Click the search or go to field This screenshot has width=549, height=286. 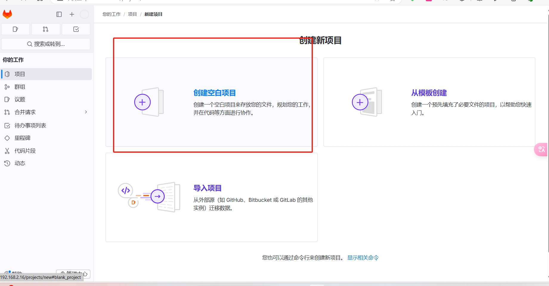click(46, 44)
